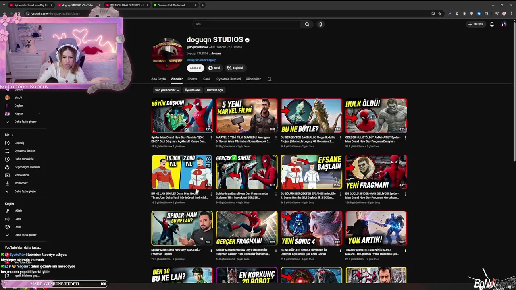The image size is (516, 290).
Task: Open the Chrome three-dot menu
Action: tap(511, 14)
